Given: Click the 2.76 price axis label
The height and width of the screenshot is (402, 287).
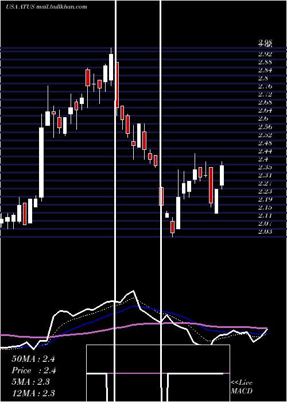Looking at the screenshot, I should pyautogui.click(x=265, y=86).
